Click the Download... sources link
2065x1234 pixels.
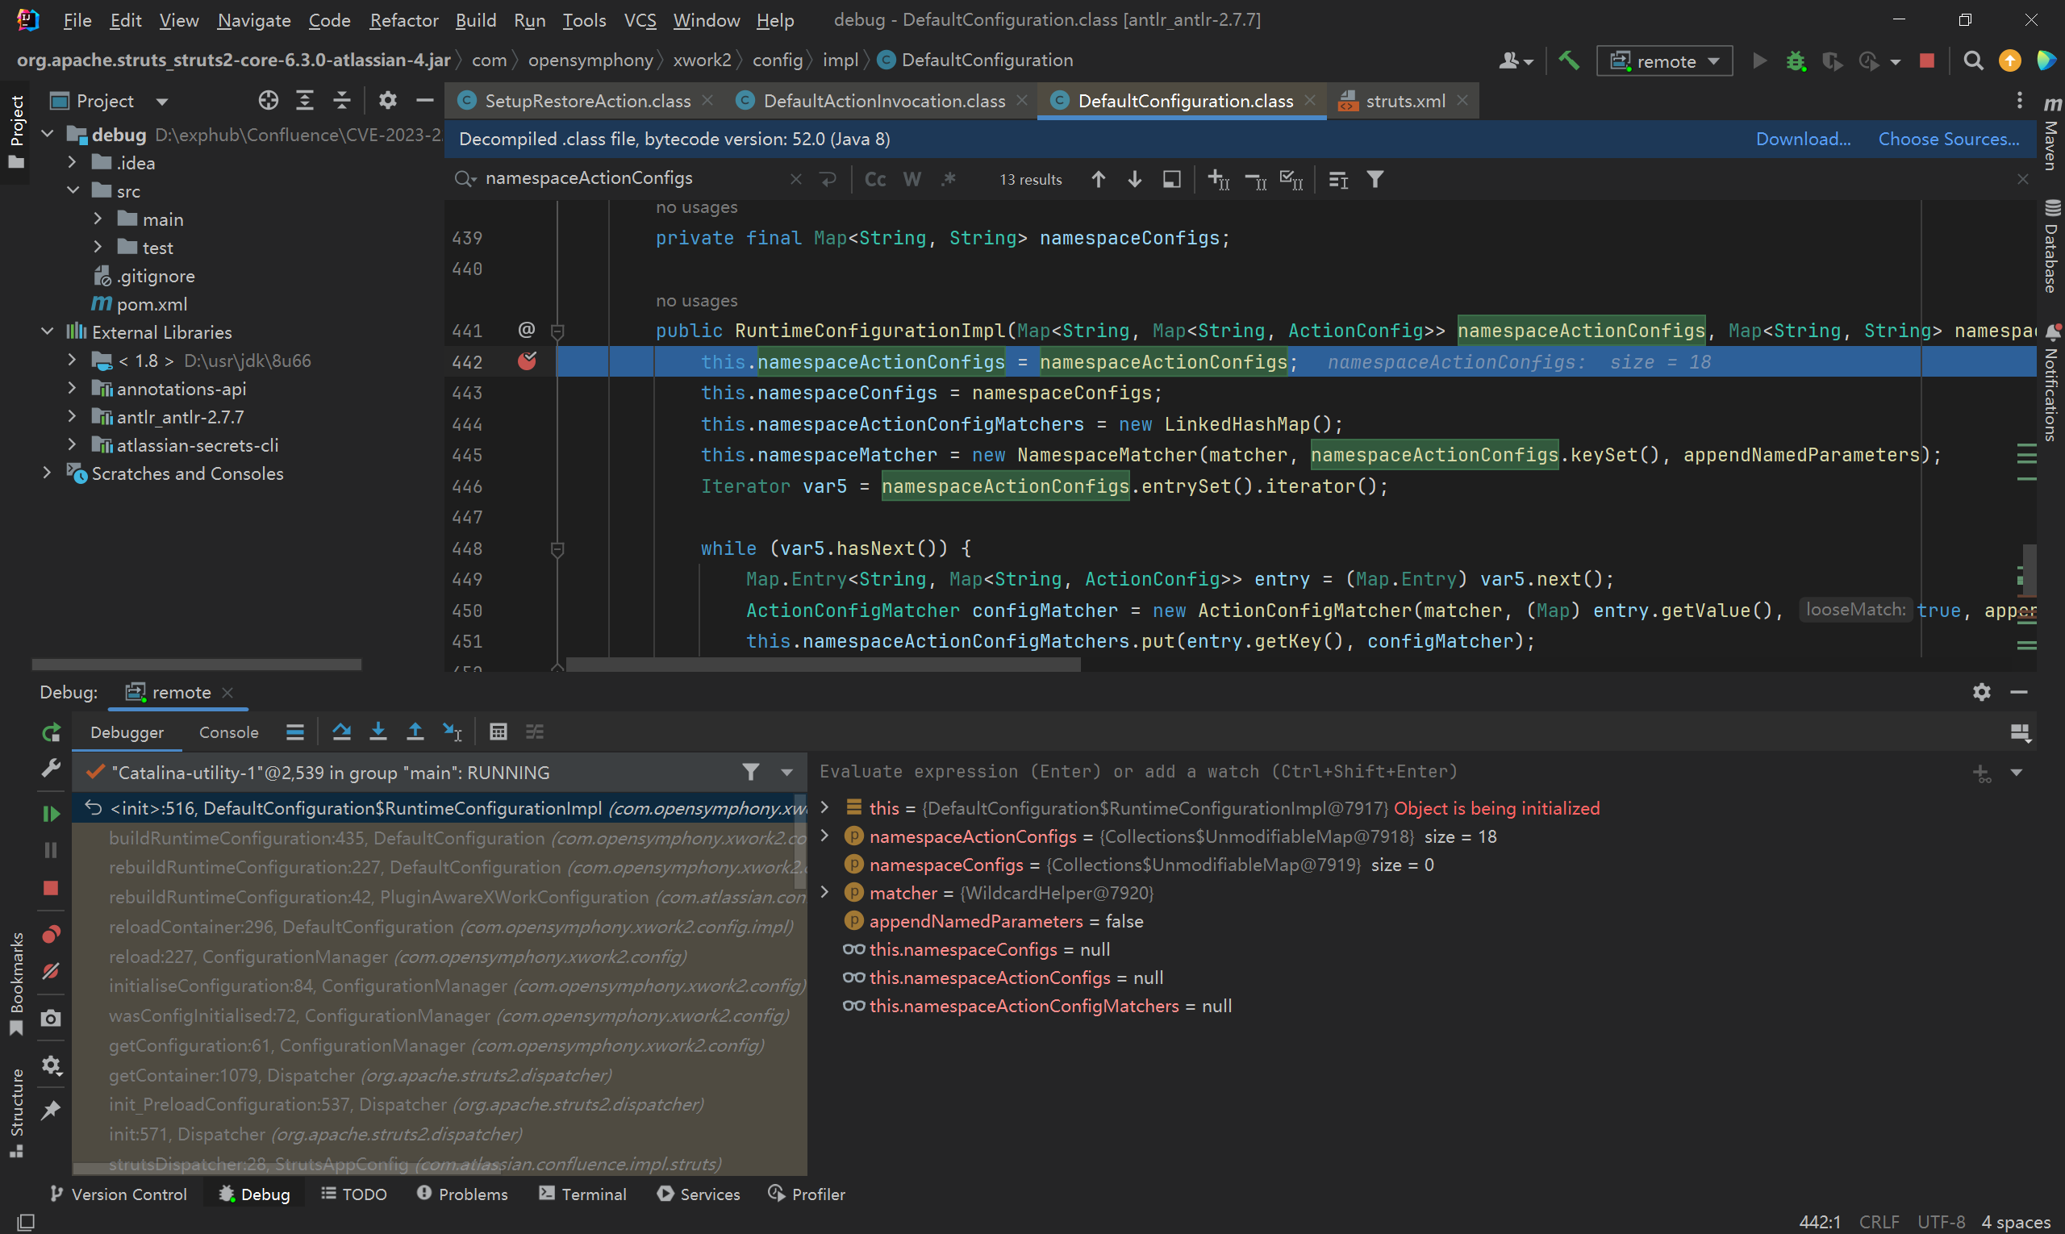(x=1802, y=139)
